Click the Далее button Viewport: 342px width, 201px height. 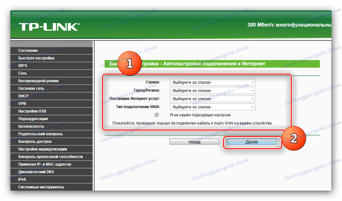252,142
